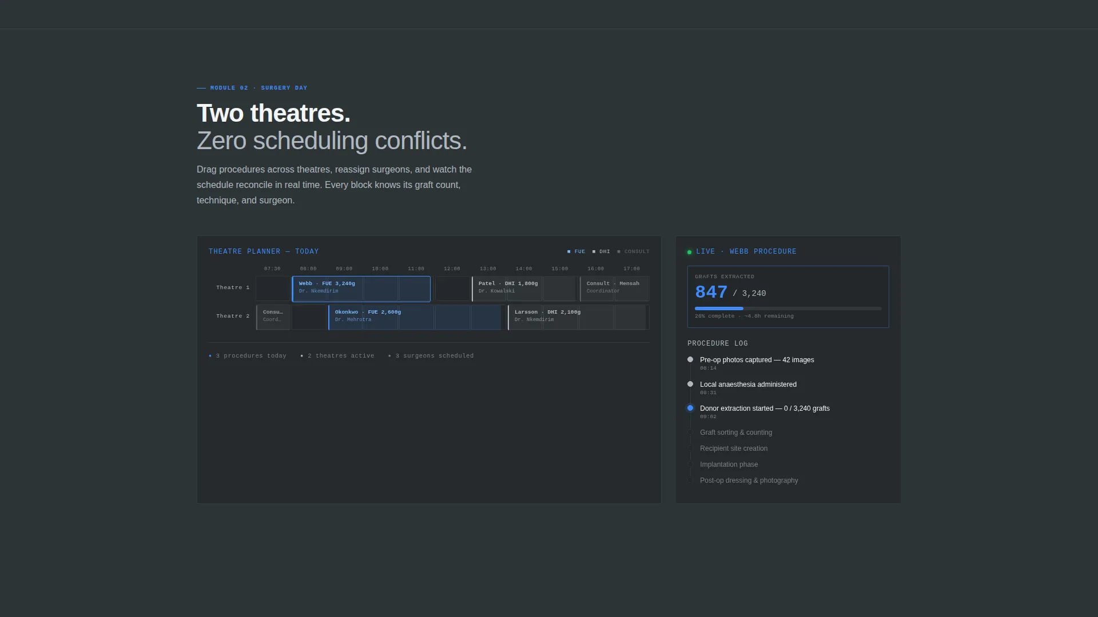Select the Okonkwo FUE 2,600g block
Image resolution: width=1098 pixels, height=617 pixels.
[415, 318]
